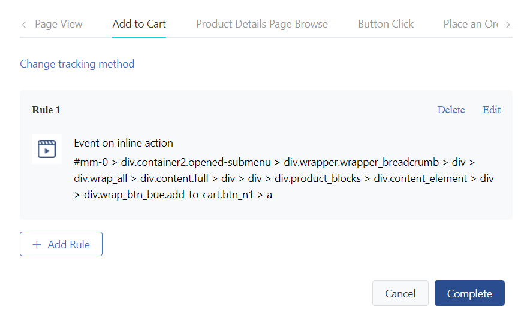Open the partially visible Place an Order tab
The height and width of the screenshot is (325, 530).
[471, 24]
